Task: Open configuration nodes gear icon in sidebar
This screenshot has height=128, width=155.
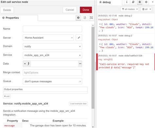Action: [146, 2]
